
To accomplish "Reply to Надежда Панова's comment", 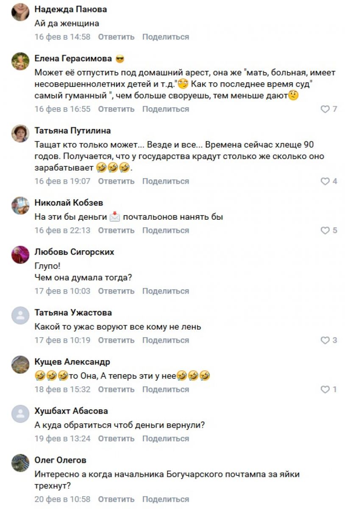I will coord(116,37).
